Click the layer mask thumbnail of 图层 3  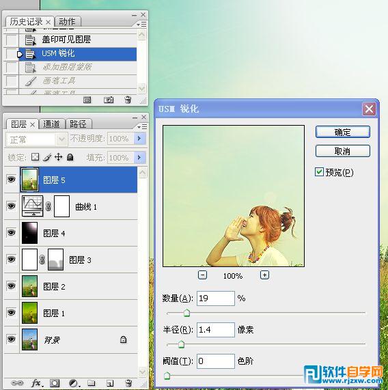click(55, 260)
